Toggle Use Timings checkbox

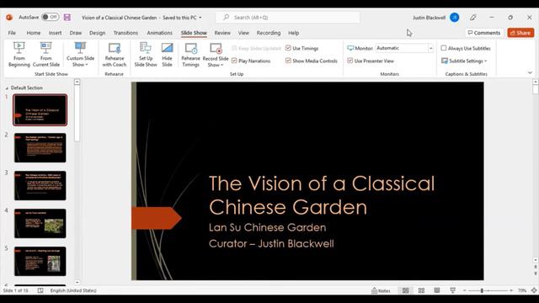click(x=288, y=48)
